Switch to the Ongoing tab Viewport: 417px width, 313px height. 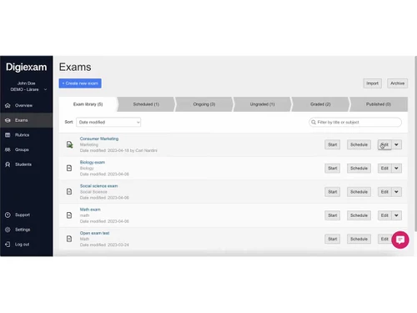click(x=204, y=104)
